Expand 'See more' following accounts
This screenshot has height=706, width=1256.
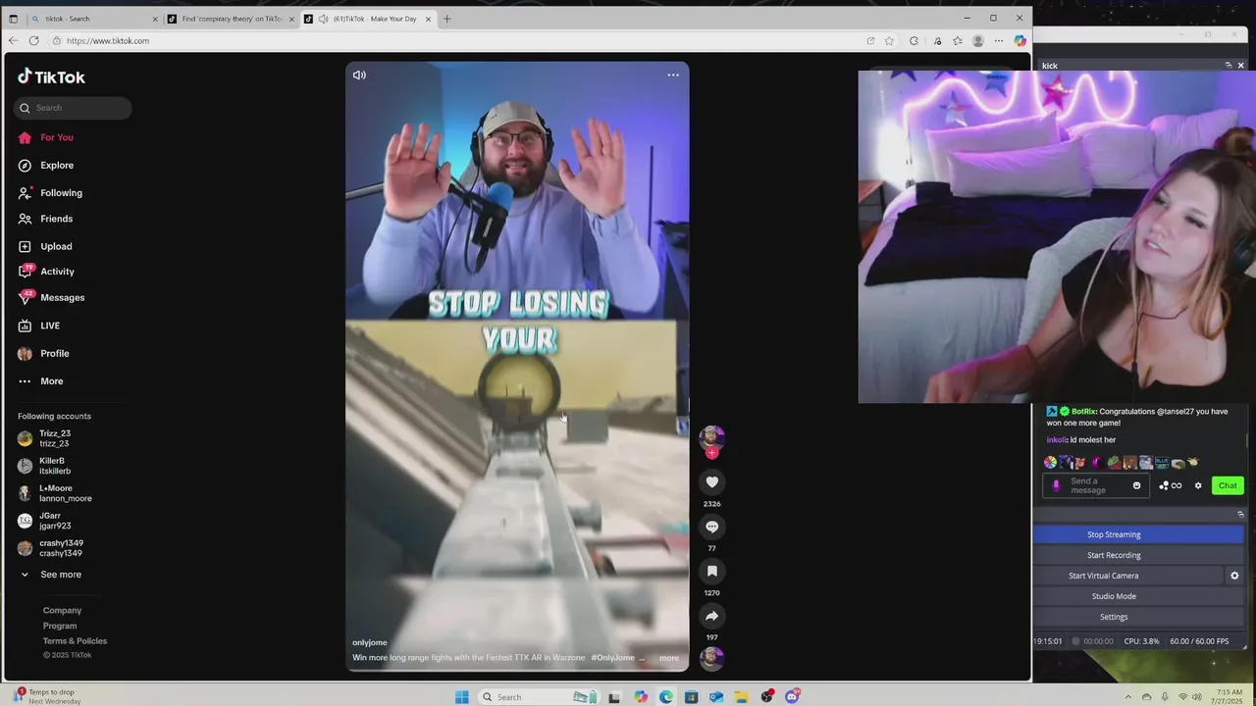point(61,575)
